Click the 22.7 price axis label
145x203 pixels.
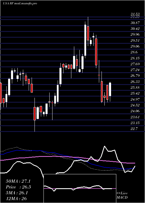(134, 129)
